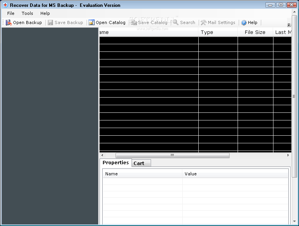
Task: Click the Save Catalog label
Action: 153,22
